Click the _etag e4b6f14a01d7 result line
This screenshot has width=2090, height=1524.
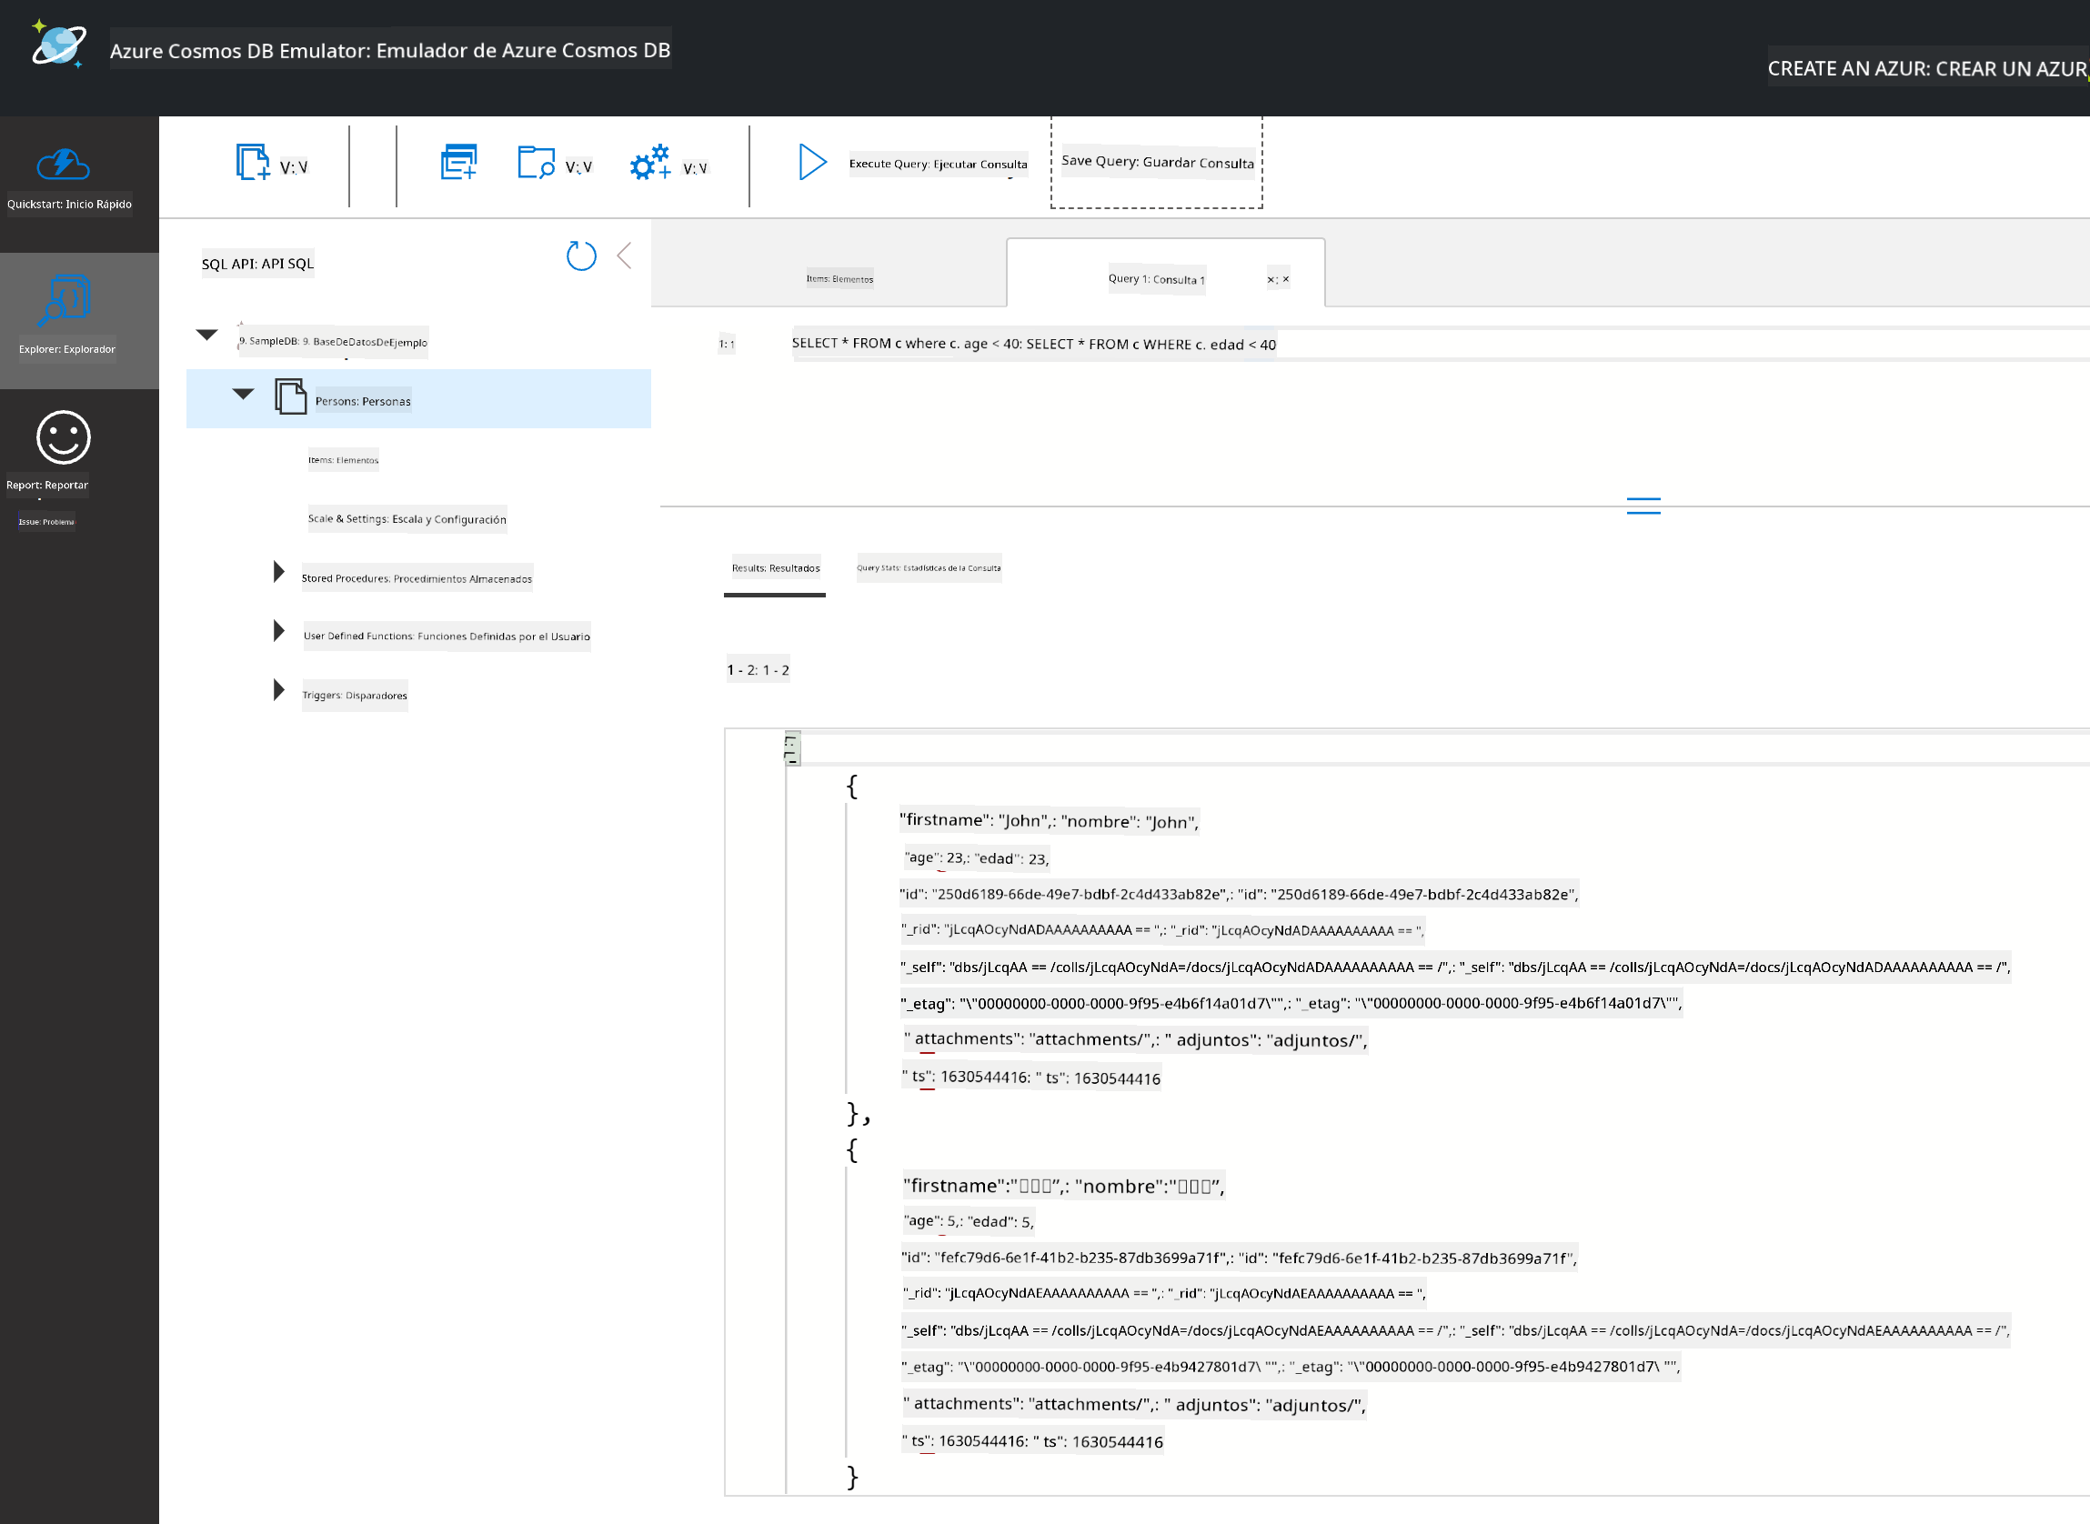(1291, 1003)
